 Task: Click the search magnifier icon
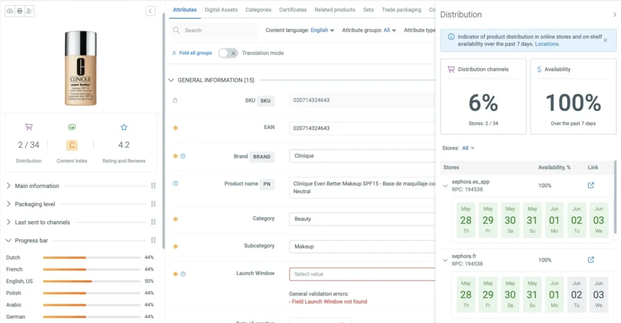point(176,30)
